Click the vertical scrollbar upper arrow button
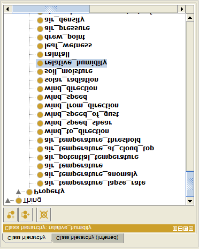 click(x=190, y=18)
